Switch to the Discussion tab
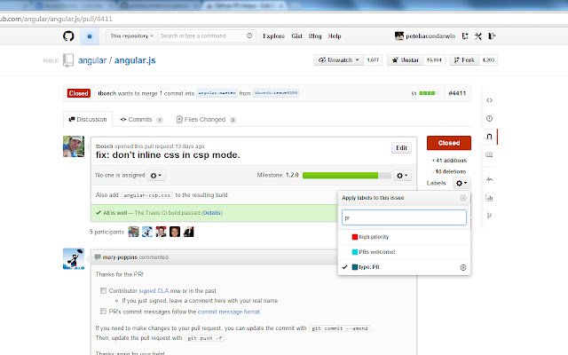The width and height of the screenshot is (568, 355). click(x=88, y=119)
